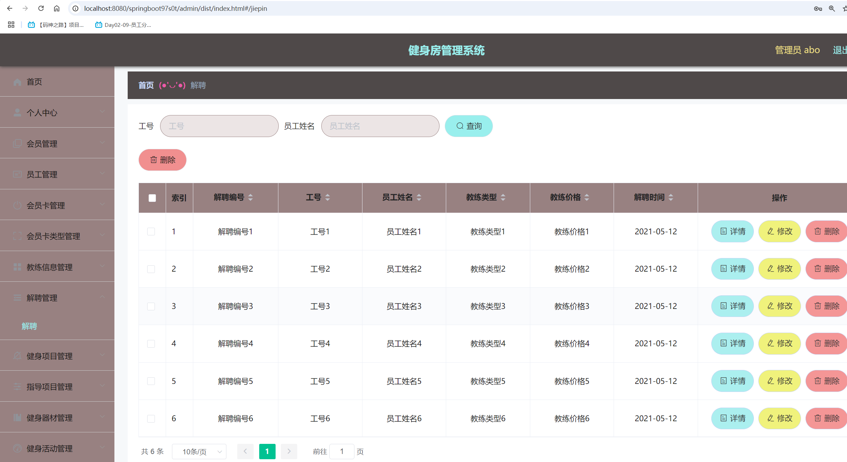This screenshot has width=847, height=462.
Task: Click the zoom magnifier icon in address bar
Action: (x=832, y=8)
